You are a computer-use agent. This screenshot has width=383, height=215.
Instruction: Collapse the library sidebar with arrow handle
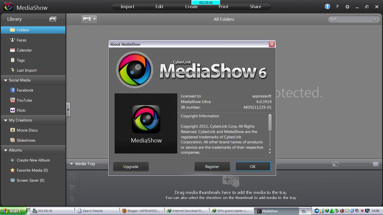(x=68, y=109)
